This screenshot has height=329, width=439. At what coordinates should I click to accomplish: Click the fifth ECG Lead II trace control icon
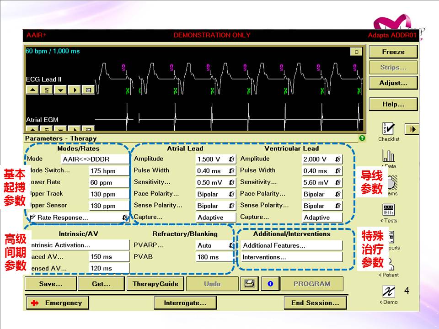[x=88, y=90]
